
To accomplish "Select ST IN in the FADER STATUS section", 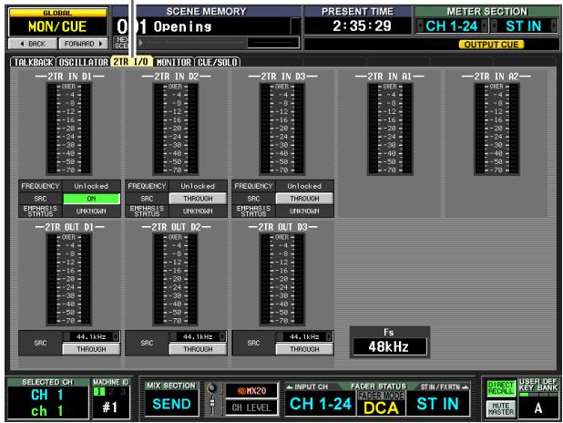I will pos(437,404).
